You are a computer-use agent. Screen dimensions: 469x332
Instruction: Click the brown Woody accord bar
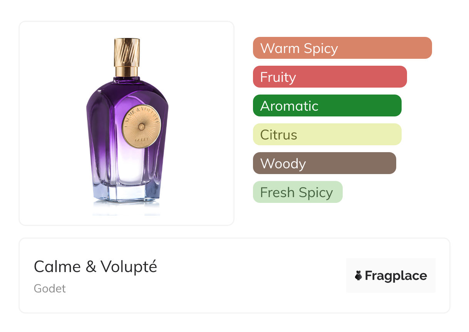tap(324, 163)
